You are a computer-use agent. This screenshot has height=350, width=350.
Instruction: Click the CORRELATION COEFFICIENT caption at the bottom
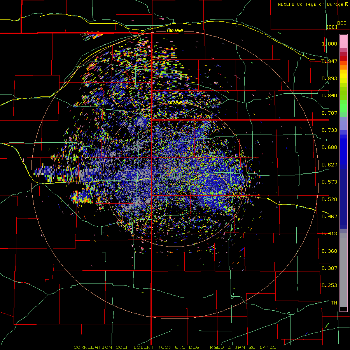[x=175, y=347]
